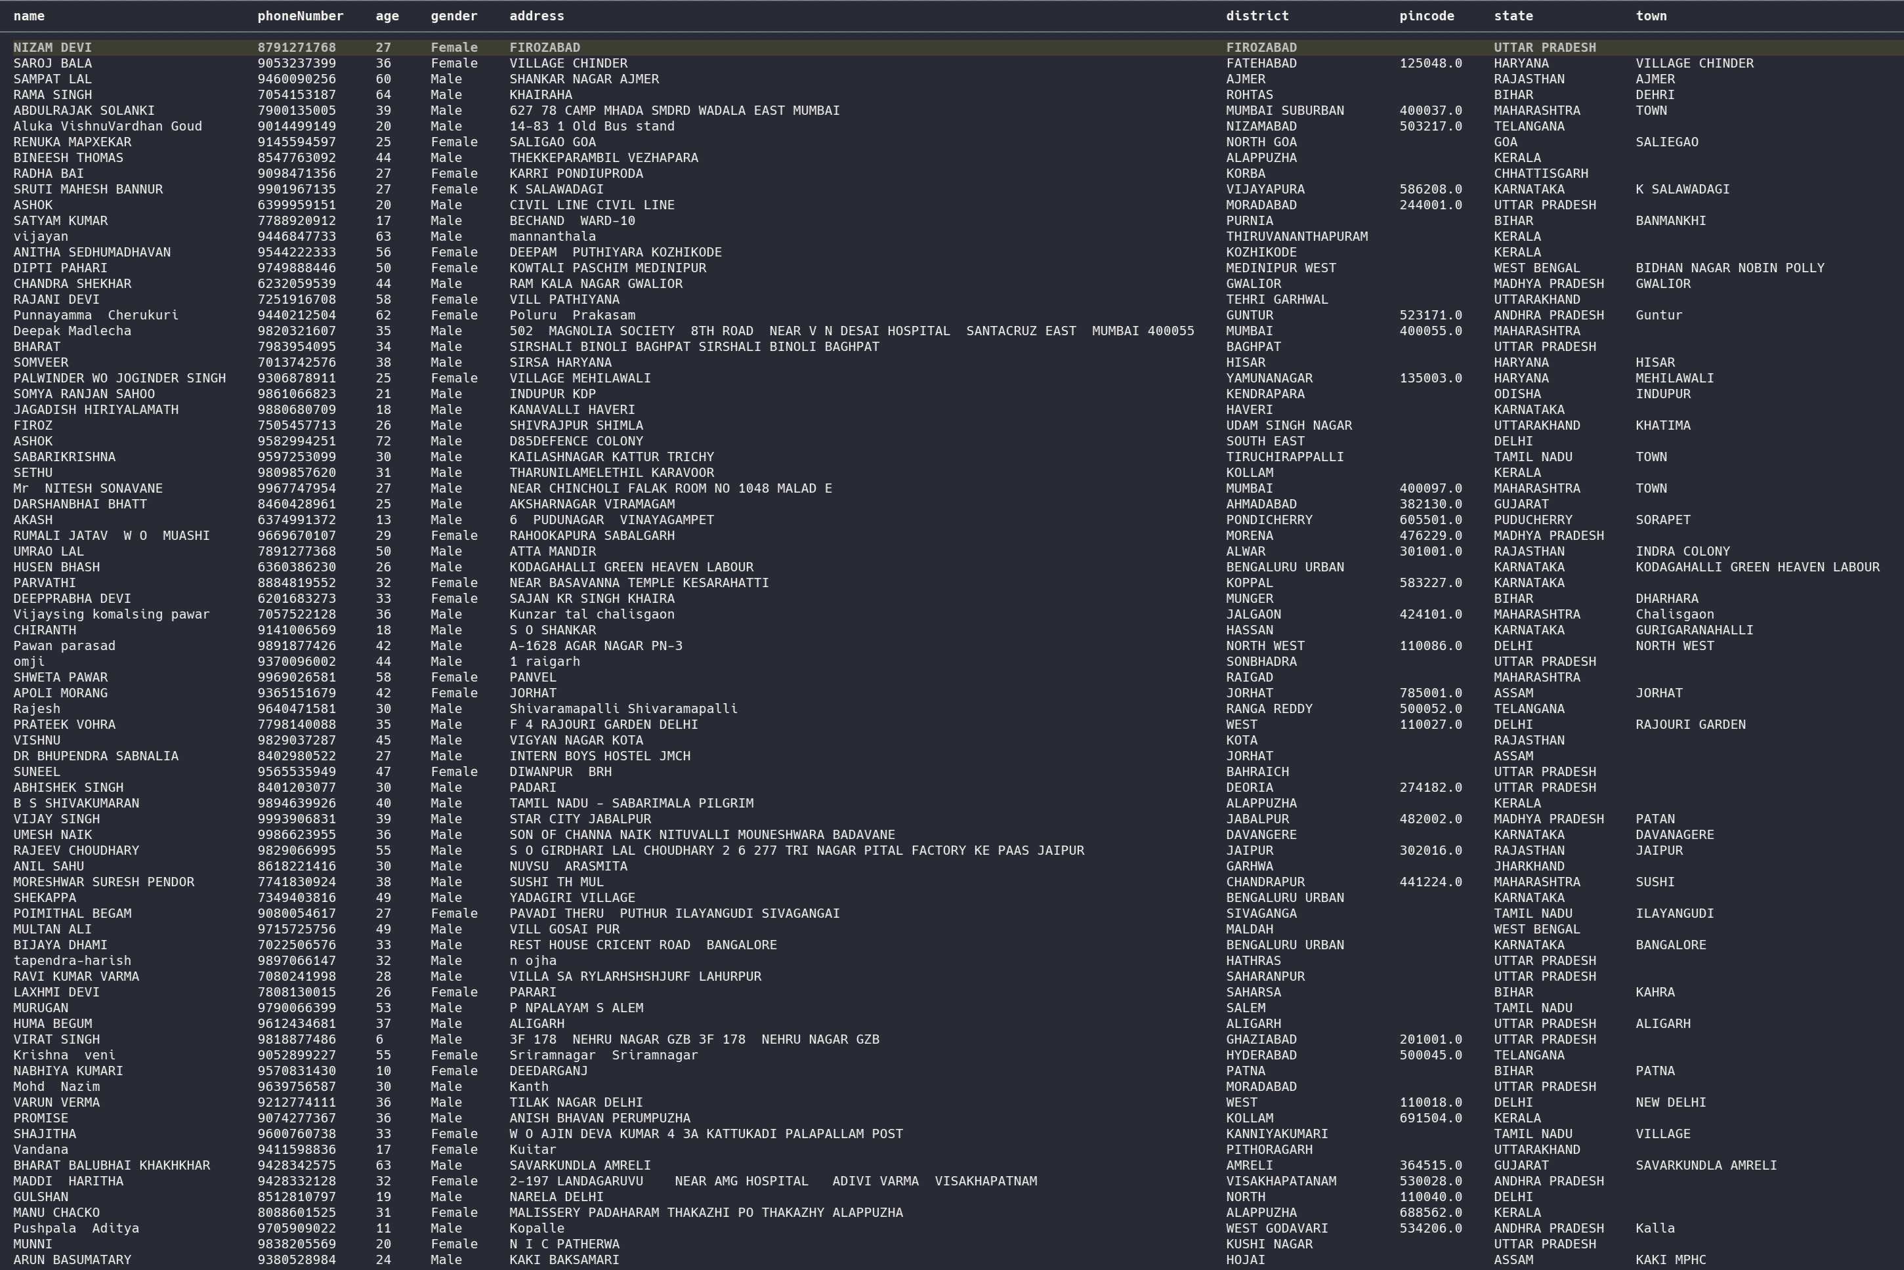Select Punnayamma Cherukuri name

[96, 315]
